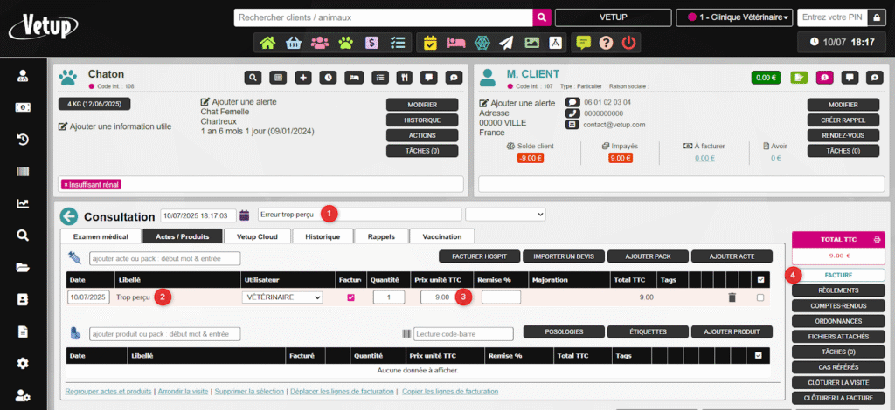Delete the Trop perçu line with trash icon

[732, 297]
